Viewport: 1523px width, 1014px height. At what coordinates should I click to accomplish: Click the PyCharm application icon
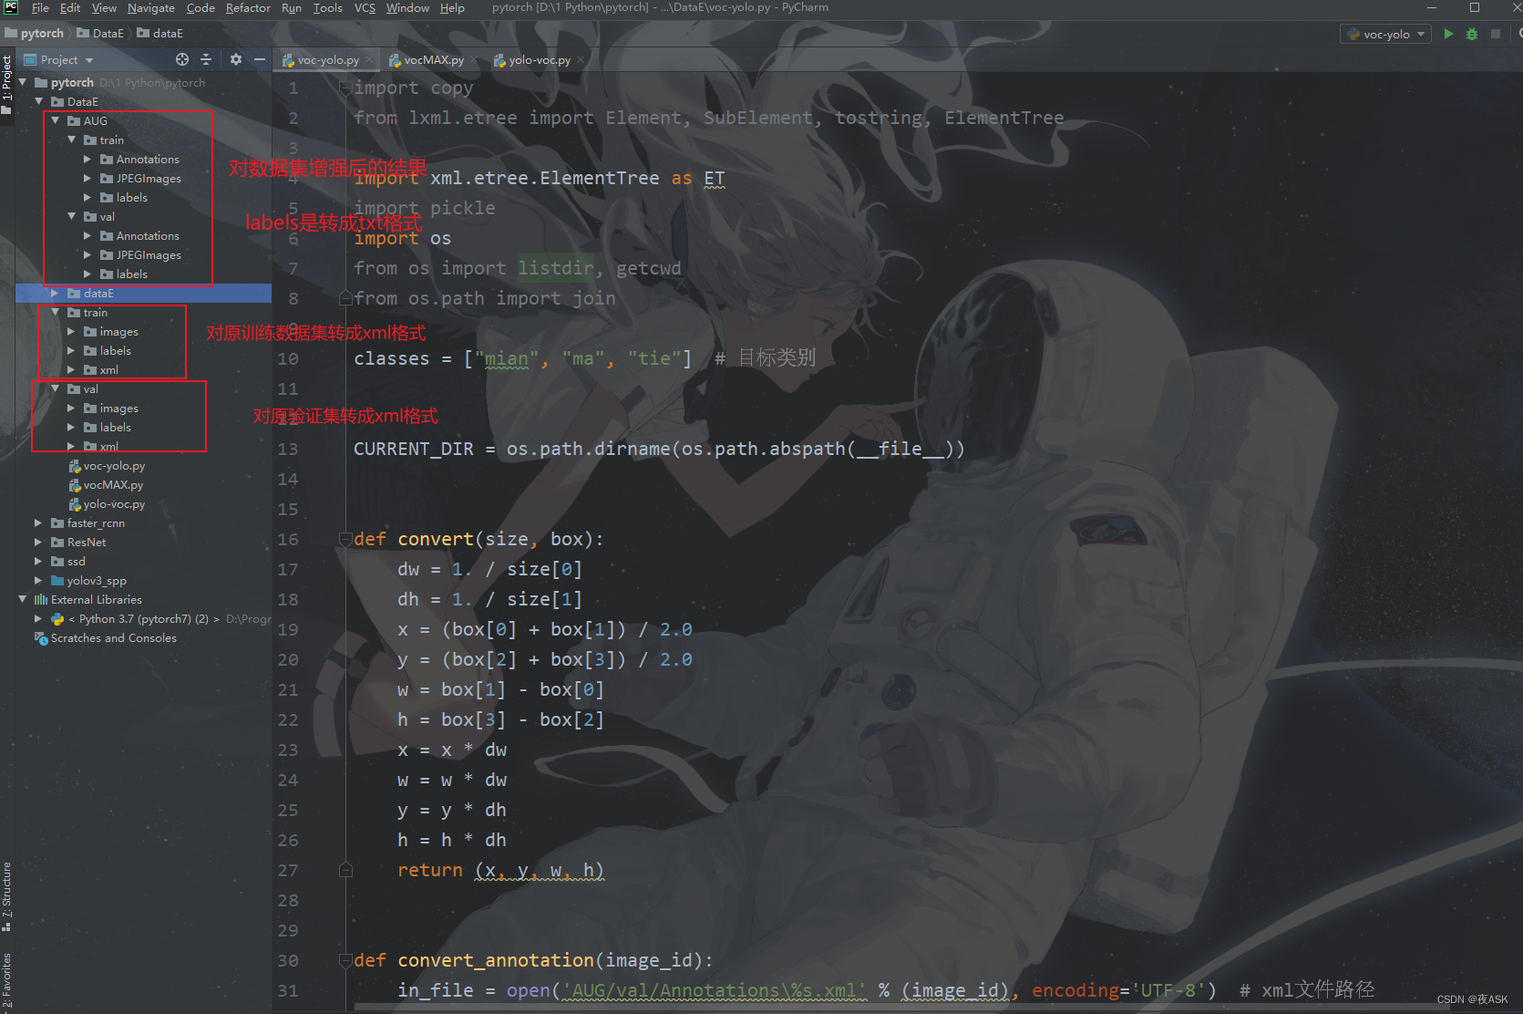[11, 7]
